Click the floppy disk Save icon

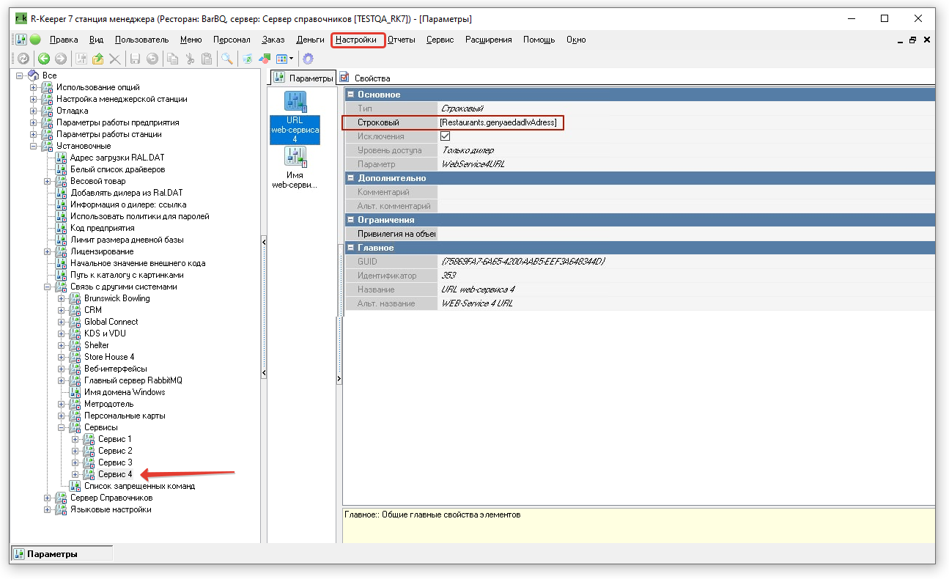pyautogui.click(x=136, y=59)
